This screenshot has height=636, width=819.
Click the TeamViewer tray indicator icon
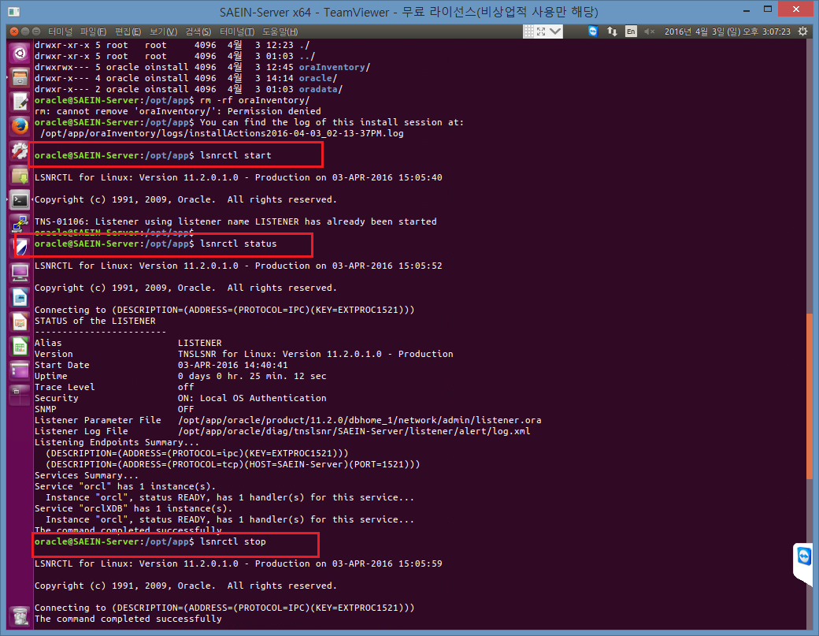tap(593, 32)
